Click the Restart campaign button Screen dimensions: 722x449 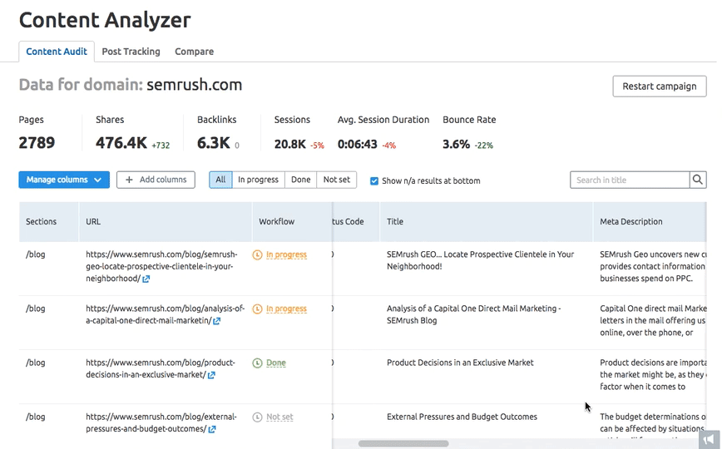659,86
